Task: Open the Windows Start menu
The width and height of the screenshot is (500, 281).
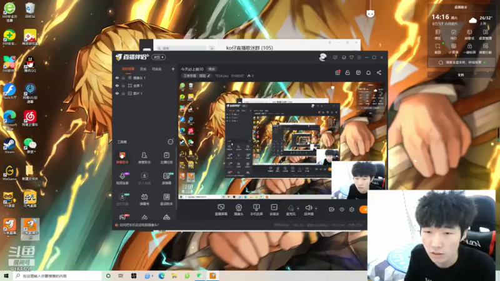Action: click(x=6, y=276)
